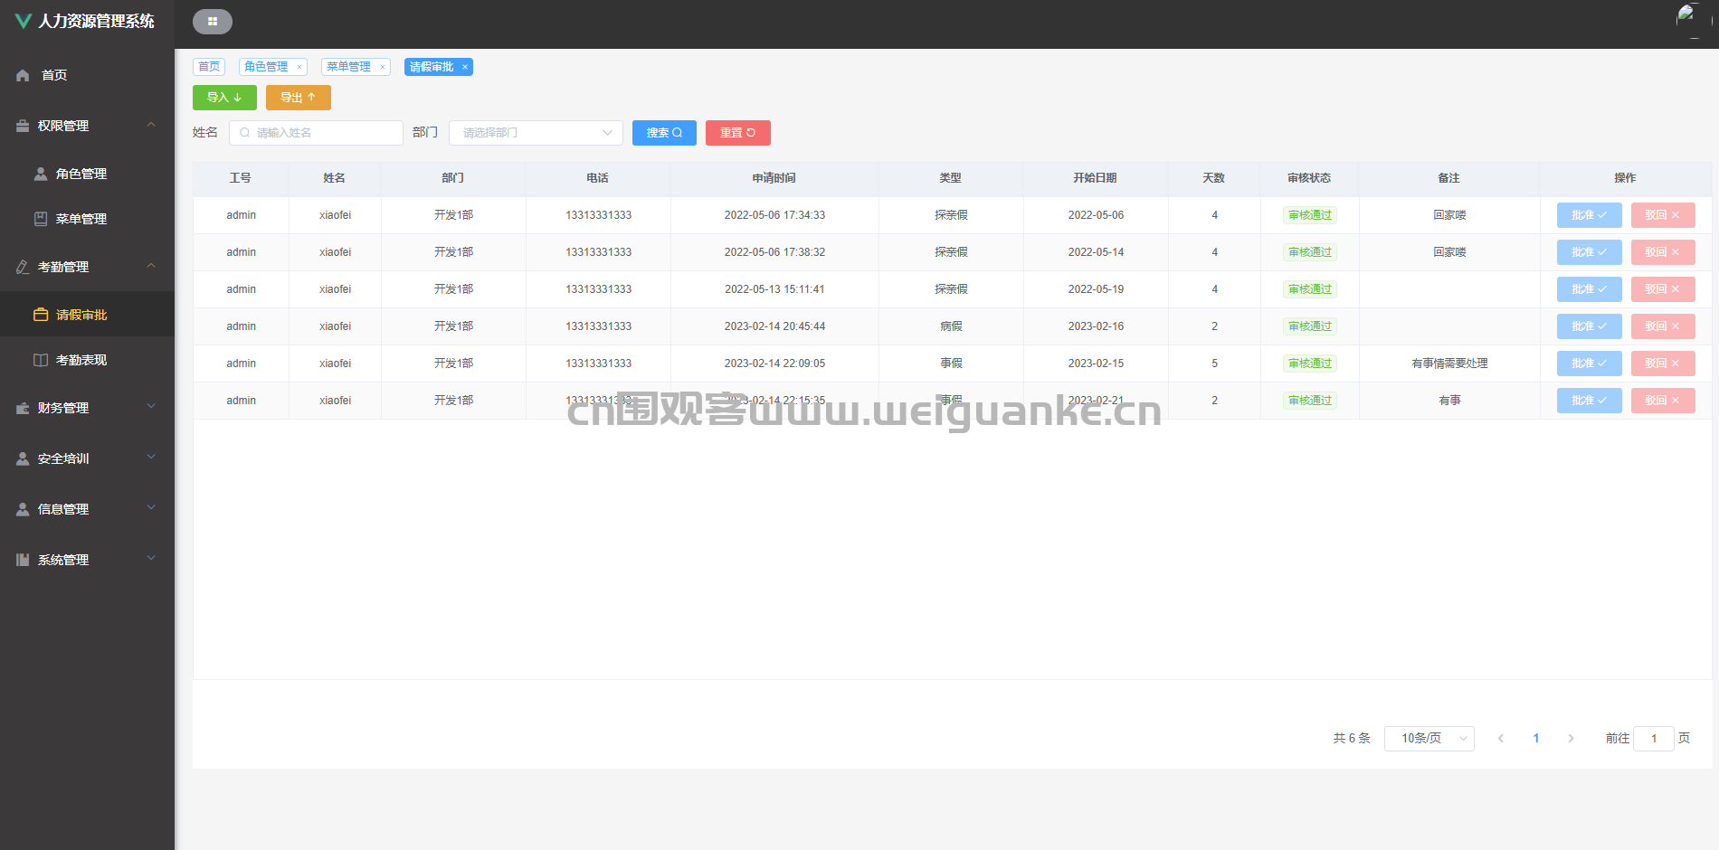Click the pen icon beside 考勤管理
Image resolution: width=1719 pixels, height=850 pixels.
pos(23,267)
